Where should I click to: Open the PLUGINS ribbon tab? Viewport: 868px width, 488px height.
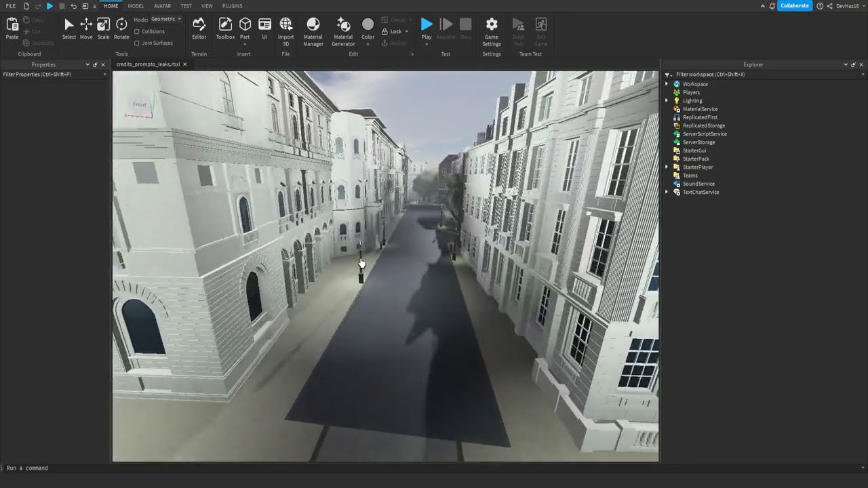click(232, 6)
